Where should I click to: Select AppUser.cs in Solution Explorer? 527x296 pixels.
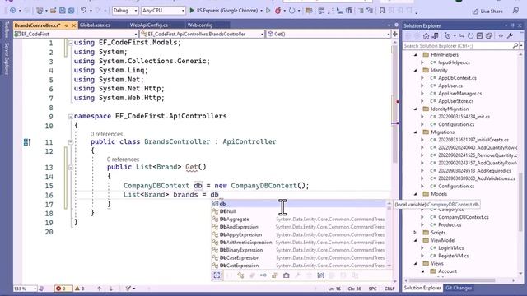450,86
